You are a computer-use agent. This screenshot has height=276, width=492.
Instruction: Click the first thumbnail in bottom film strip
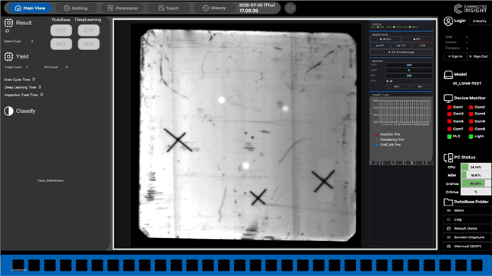18,265
